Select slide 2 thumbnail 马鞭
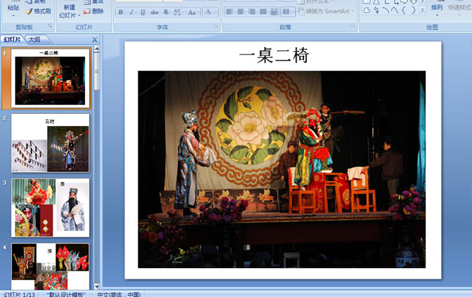This screenshot has width=472, height=297. (x=51, y=143)
